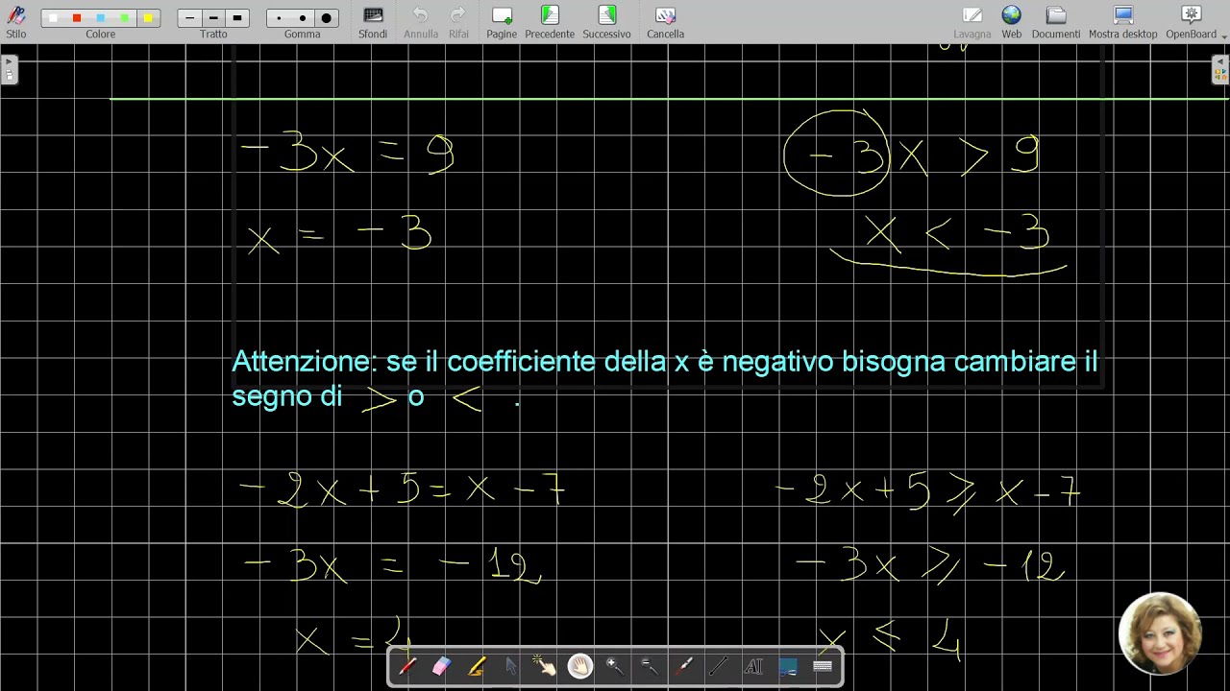
Task: Choose the thick Tratto line width
Action: (237, 18)
